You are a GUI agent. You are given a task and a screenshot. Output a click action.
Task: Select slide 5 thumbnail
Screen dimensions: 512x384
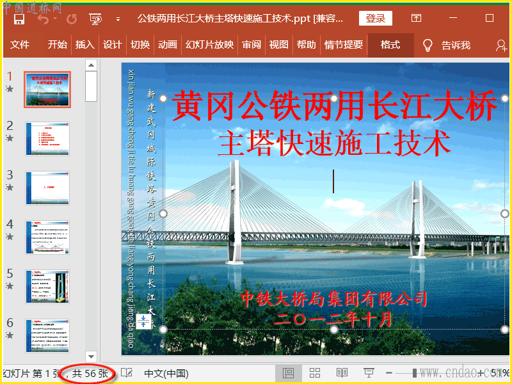pyautogui.click(x=47, y=287)
